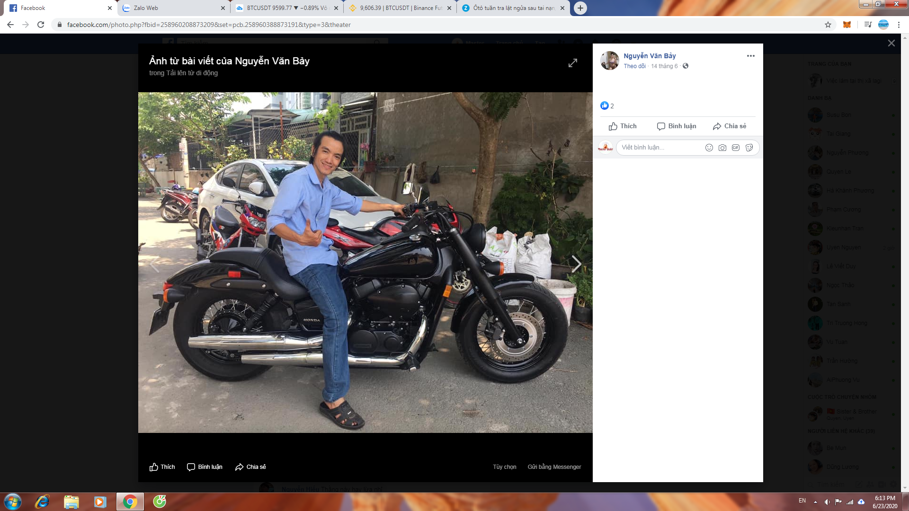Switch to the Zalo Web tab
Screen dimensions: 909x511
pyautogui.click(x=173, y=8)
